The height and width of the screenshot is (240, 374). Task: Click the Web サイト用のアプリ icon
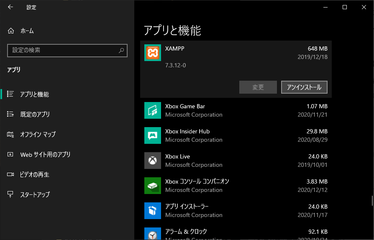pos(10,154)
